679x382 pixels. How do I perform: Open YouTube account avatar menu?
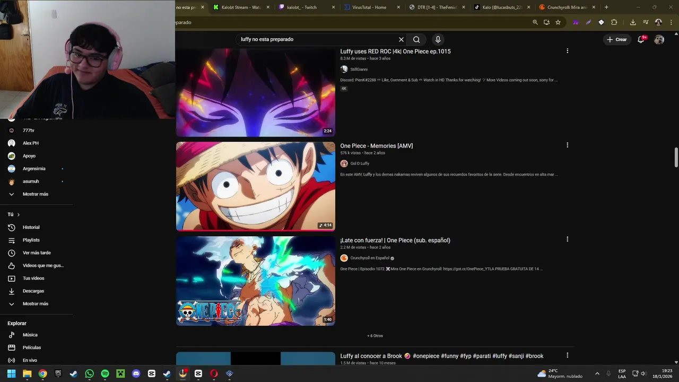(659, 39)
